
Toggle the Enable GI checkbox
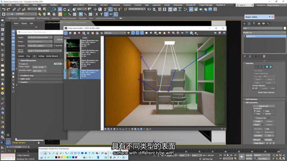click(x=20, y=64)
